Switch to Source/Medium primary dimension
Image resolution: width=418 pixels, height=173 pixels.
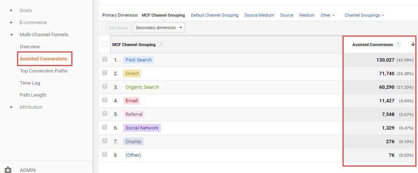259,15
